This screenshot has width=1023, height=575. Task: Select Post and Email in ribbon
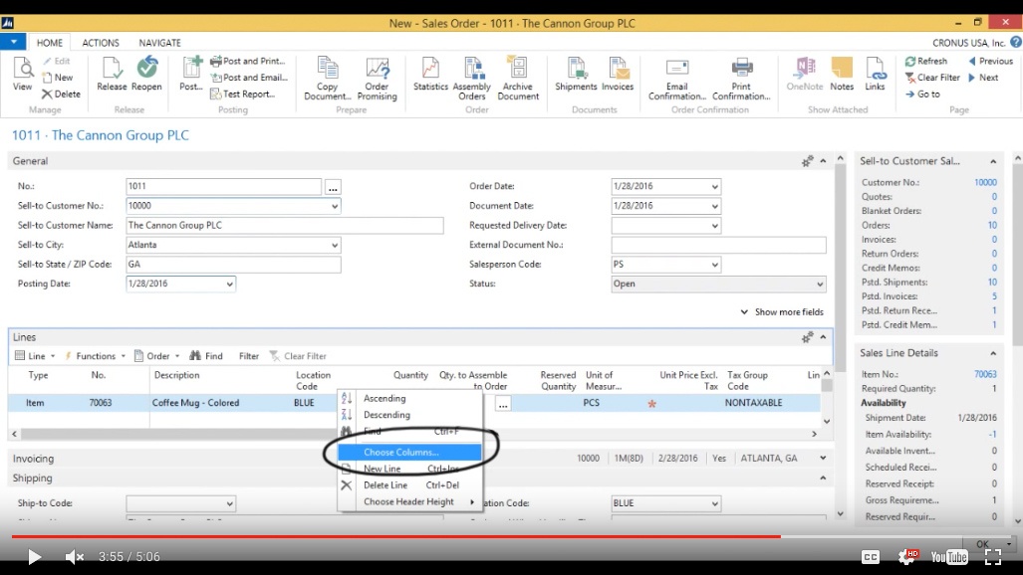tap(249, 77)
